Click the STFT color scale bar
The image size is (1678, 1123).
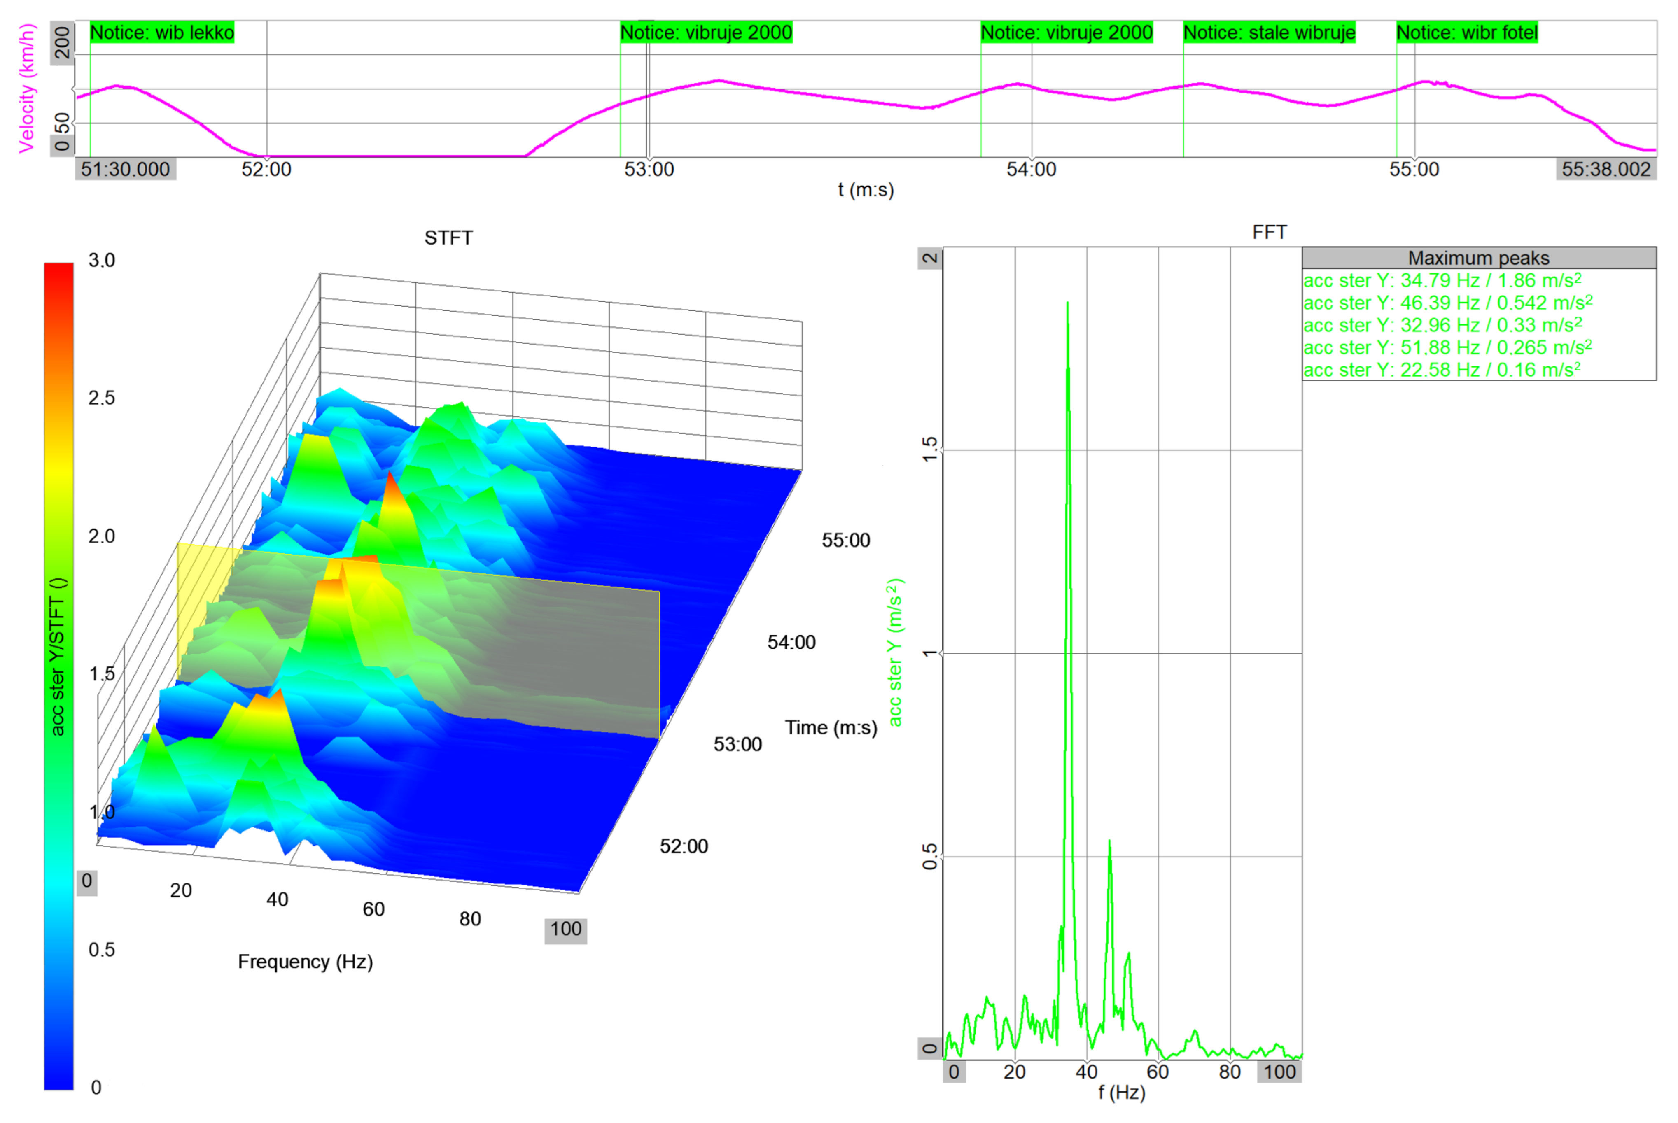(x=59, y=676)
